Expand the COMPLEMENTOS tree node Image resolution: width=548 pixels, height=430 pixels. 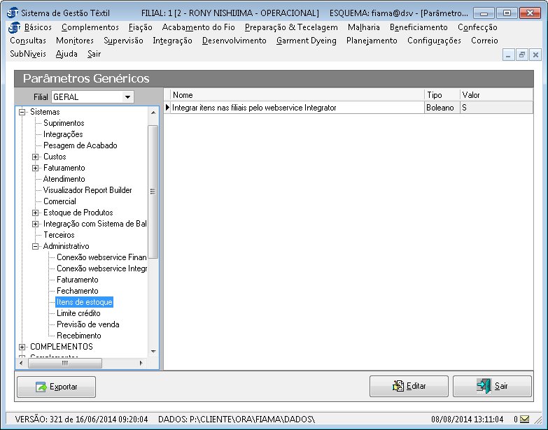pyautogui.click(x=22, y=347)
